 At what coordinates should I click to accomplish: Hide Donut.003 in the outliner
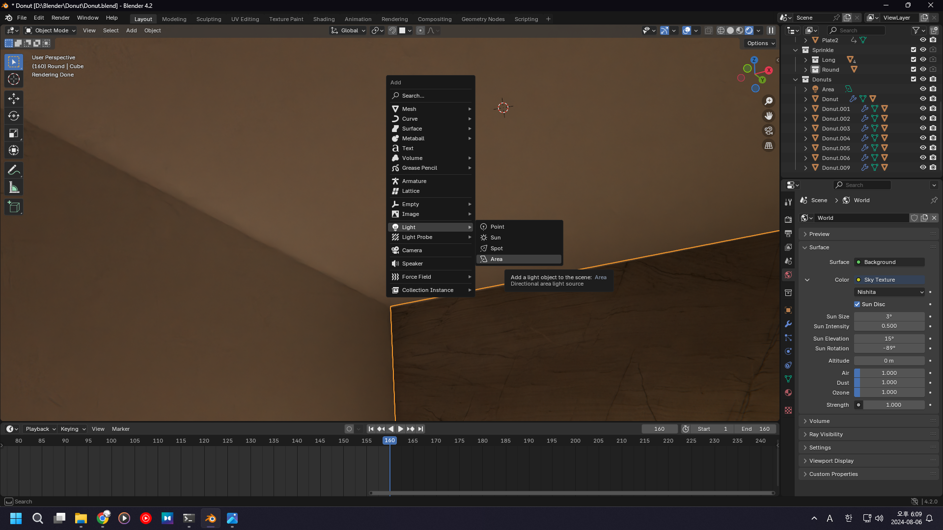click(x=923, y=129)
